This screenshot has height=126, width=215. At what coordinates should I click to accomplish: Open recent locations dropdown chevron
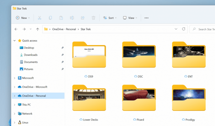(x=30, y=29)
